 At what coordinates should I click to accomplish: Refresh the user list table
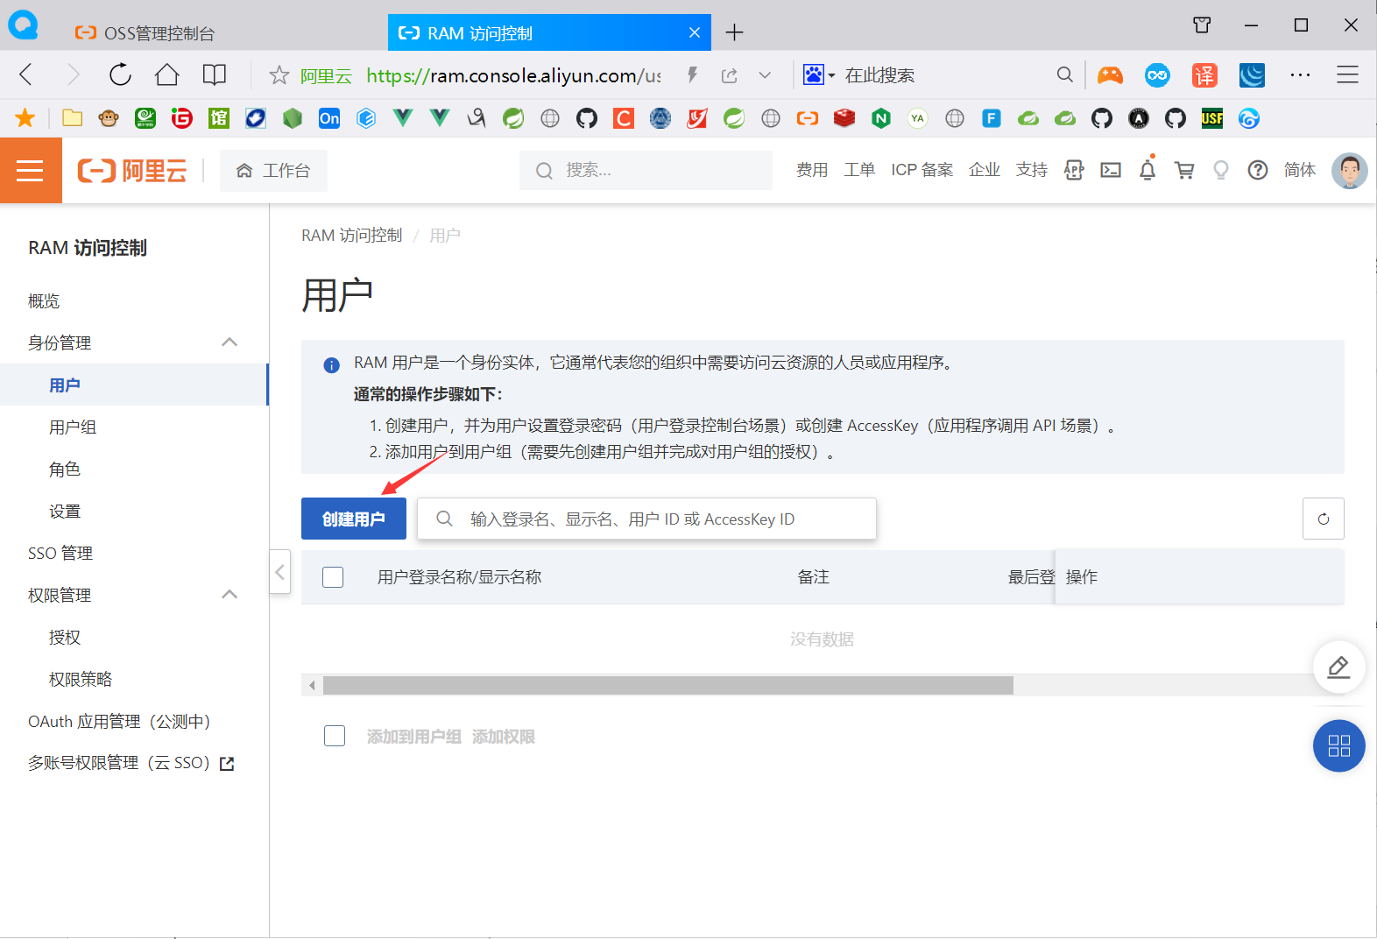1323,519
